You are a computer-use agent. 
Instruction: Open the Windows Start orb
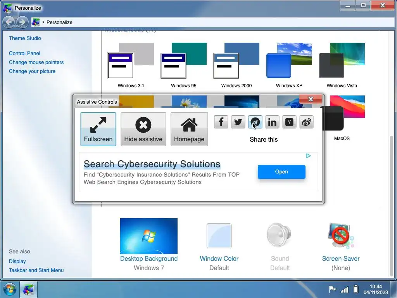coord(10,289)
